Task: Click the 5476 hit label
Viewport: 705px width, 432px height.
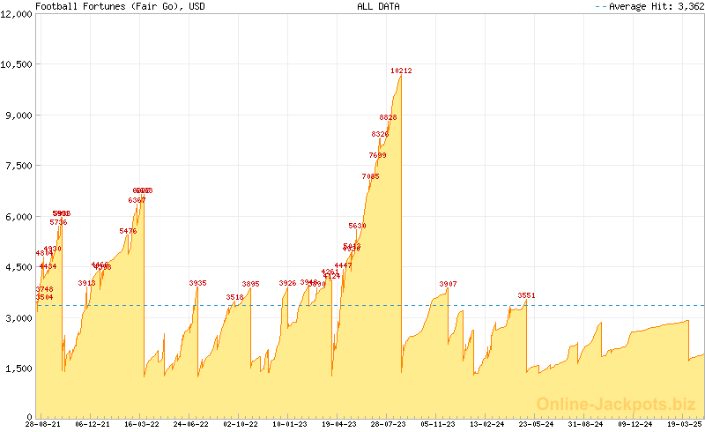Action: click(x=128, y=231)
